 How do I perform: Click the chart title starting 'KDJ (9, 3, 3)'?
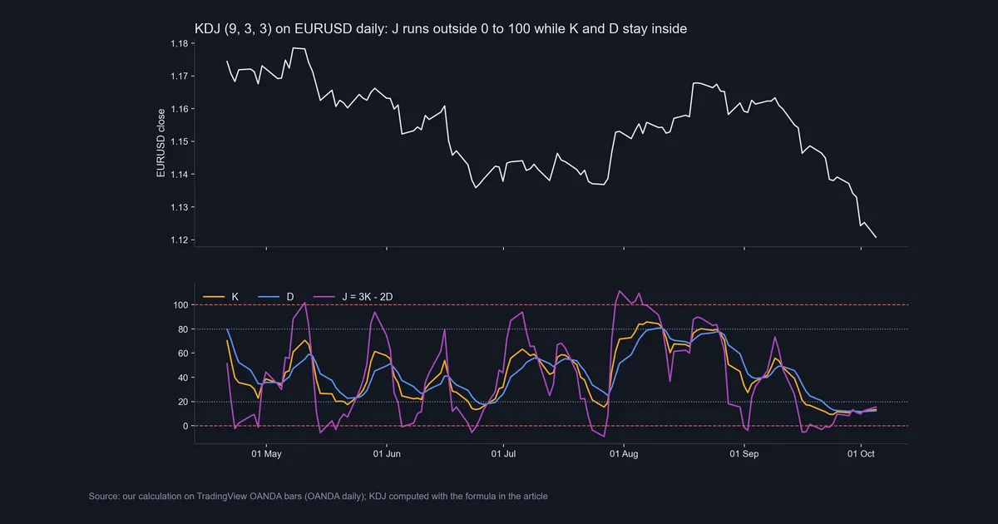click(x=441, y=29)
